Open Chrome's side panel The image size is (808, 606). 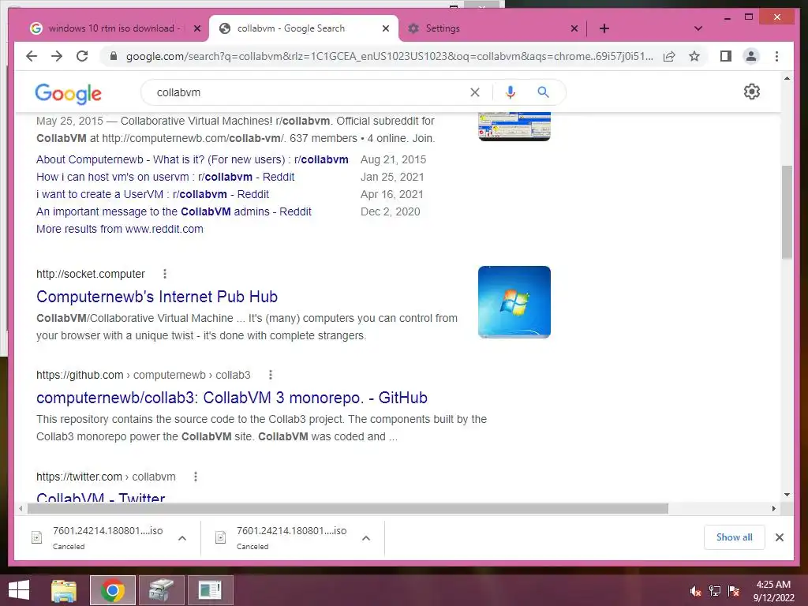pos(726,56)
